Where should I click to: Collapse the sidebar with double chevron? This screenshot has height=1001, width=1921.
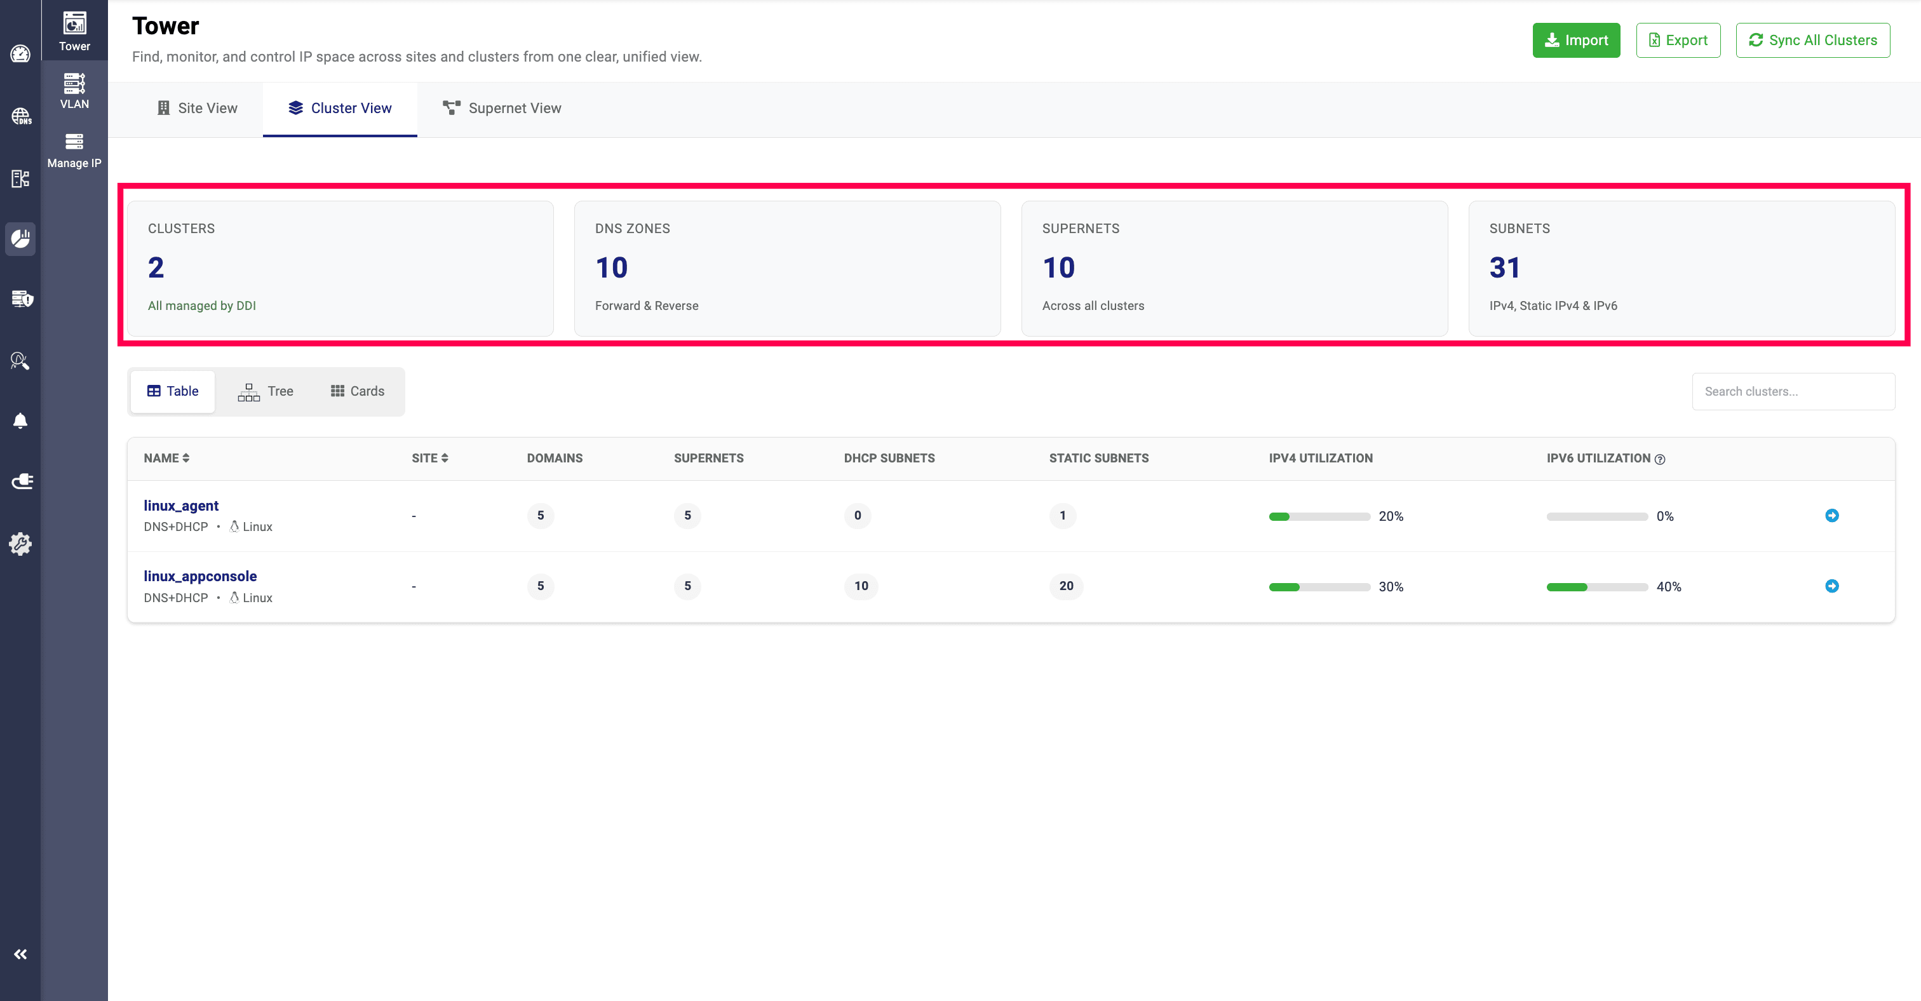pos(20,954)
